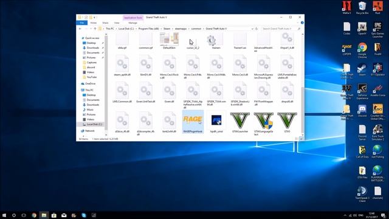Select the dinput8.dll file

287,92
